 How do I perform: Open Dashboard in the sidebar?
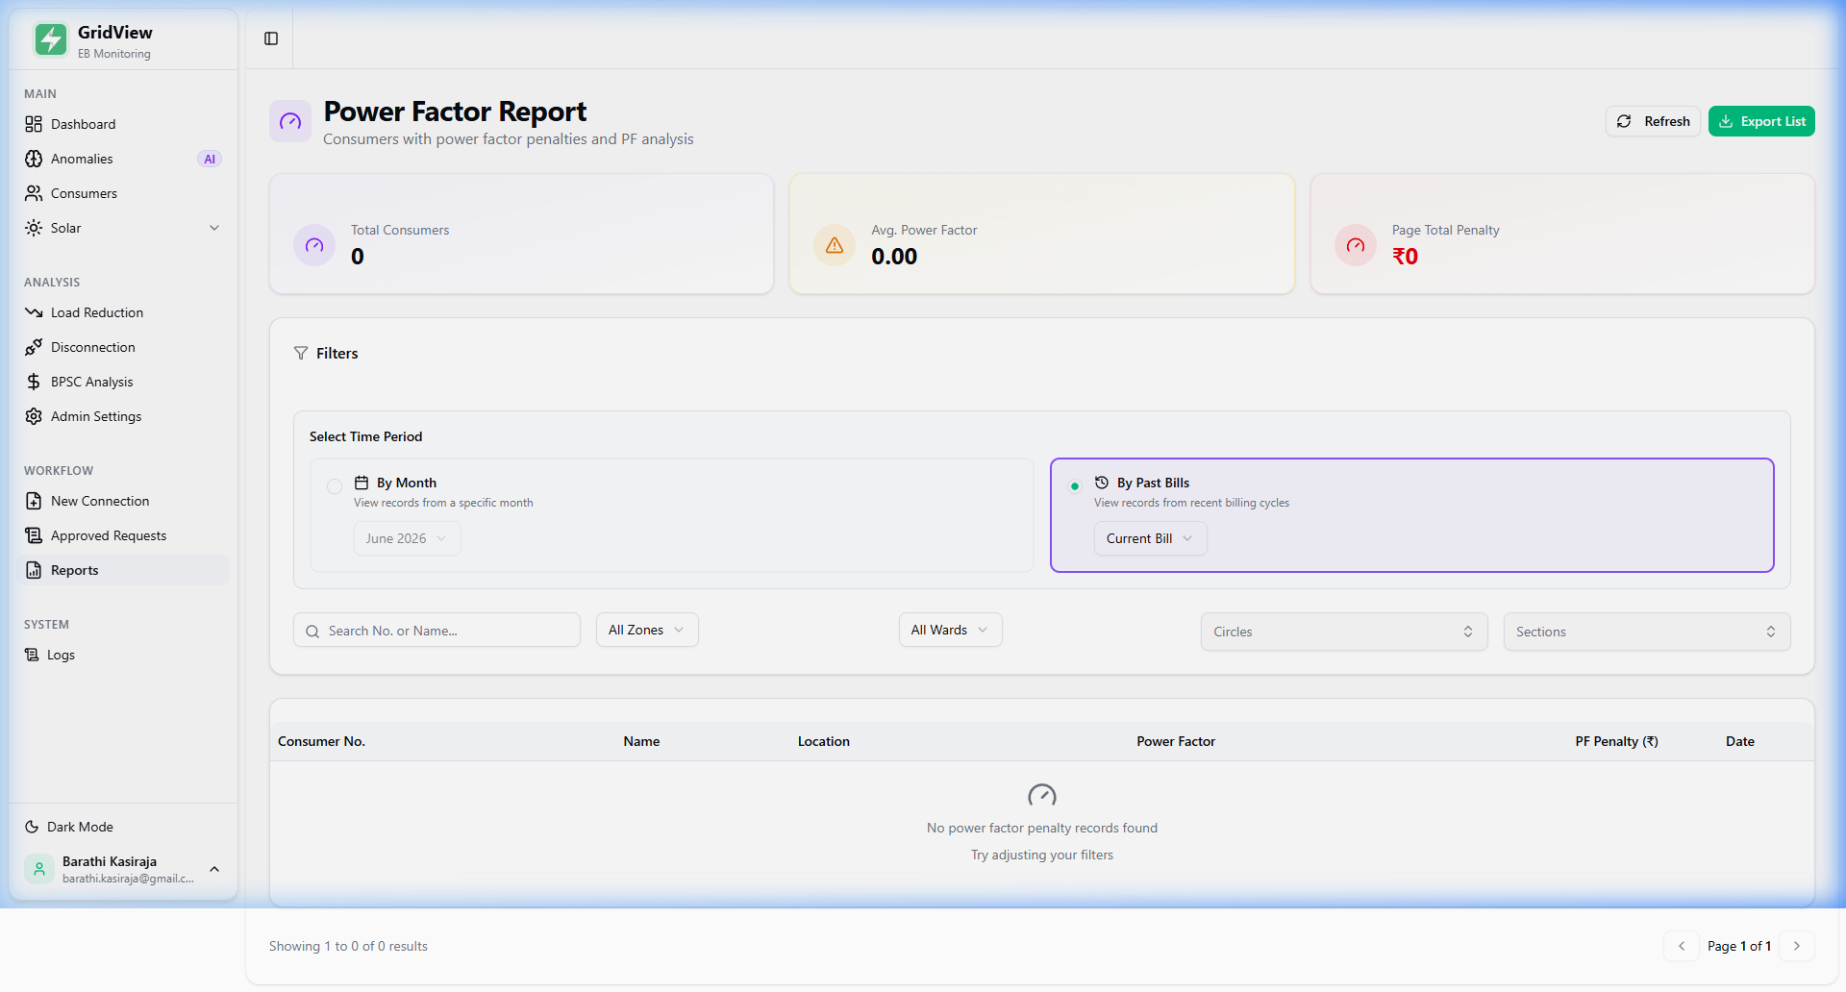pyautogui.click(x=123, y=124)
